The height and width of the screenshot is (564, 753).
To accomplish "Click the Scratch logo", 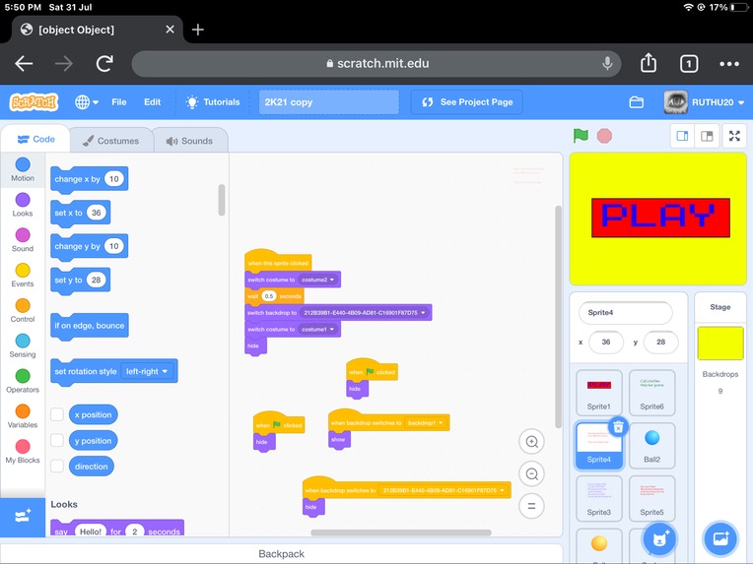I will tap(34, 102).
